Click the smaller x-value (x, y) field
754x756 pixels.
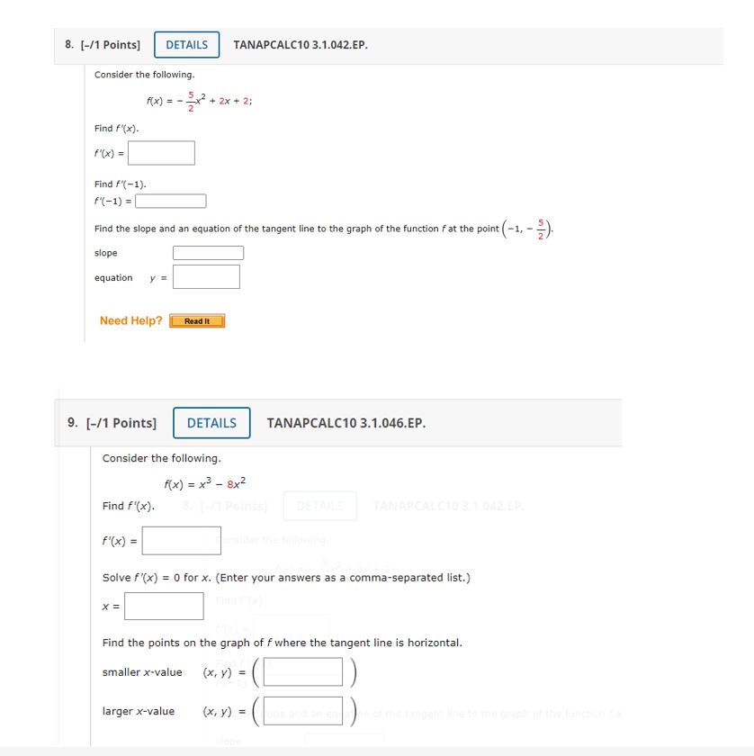pyautogui.click(x=301, y=671)
